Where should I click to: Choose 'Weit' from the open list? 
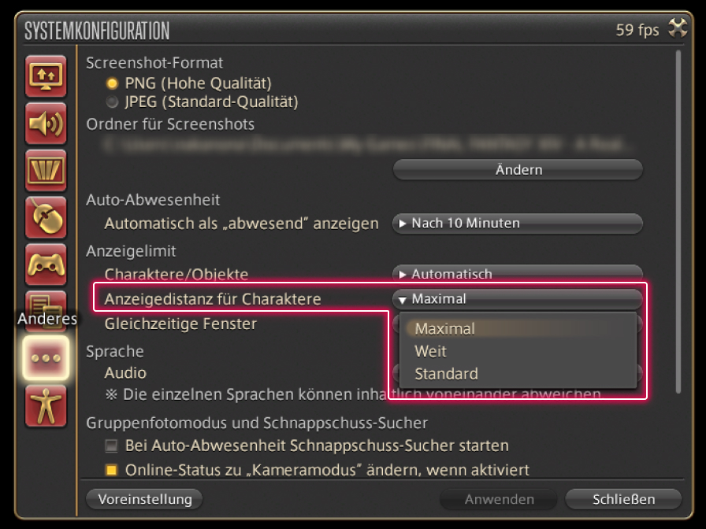[431, 351]
